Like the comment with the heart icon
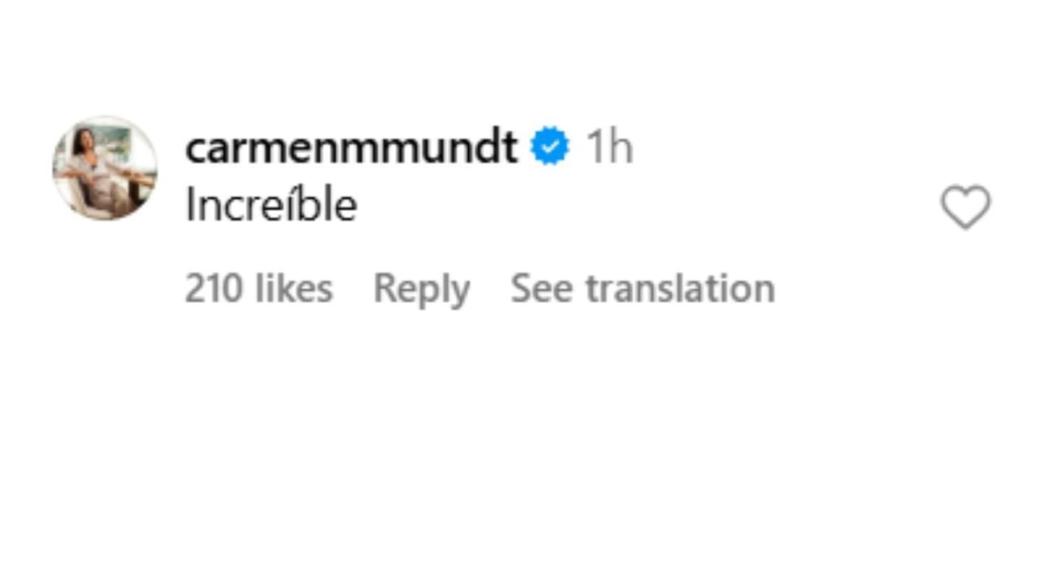The width and height of the screenshot is (1042, 586). click(965, 207)
